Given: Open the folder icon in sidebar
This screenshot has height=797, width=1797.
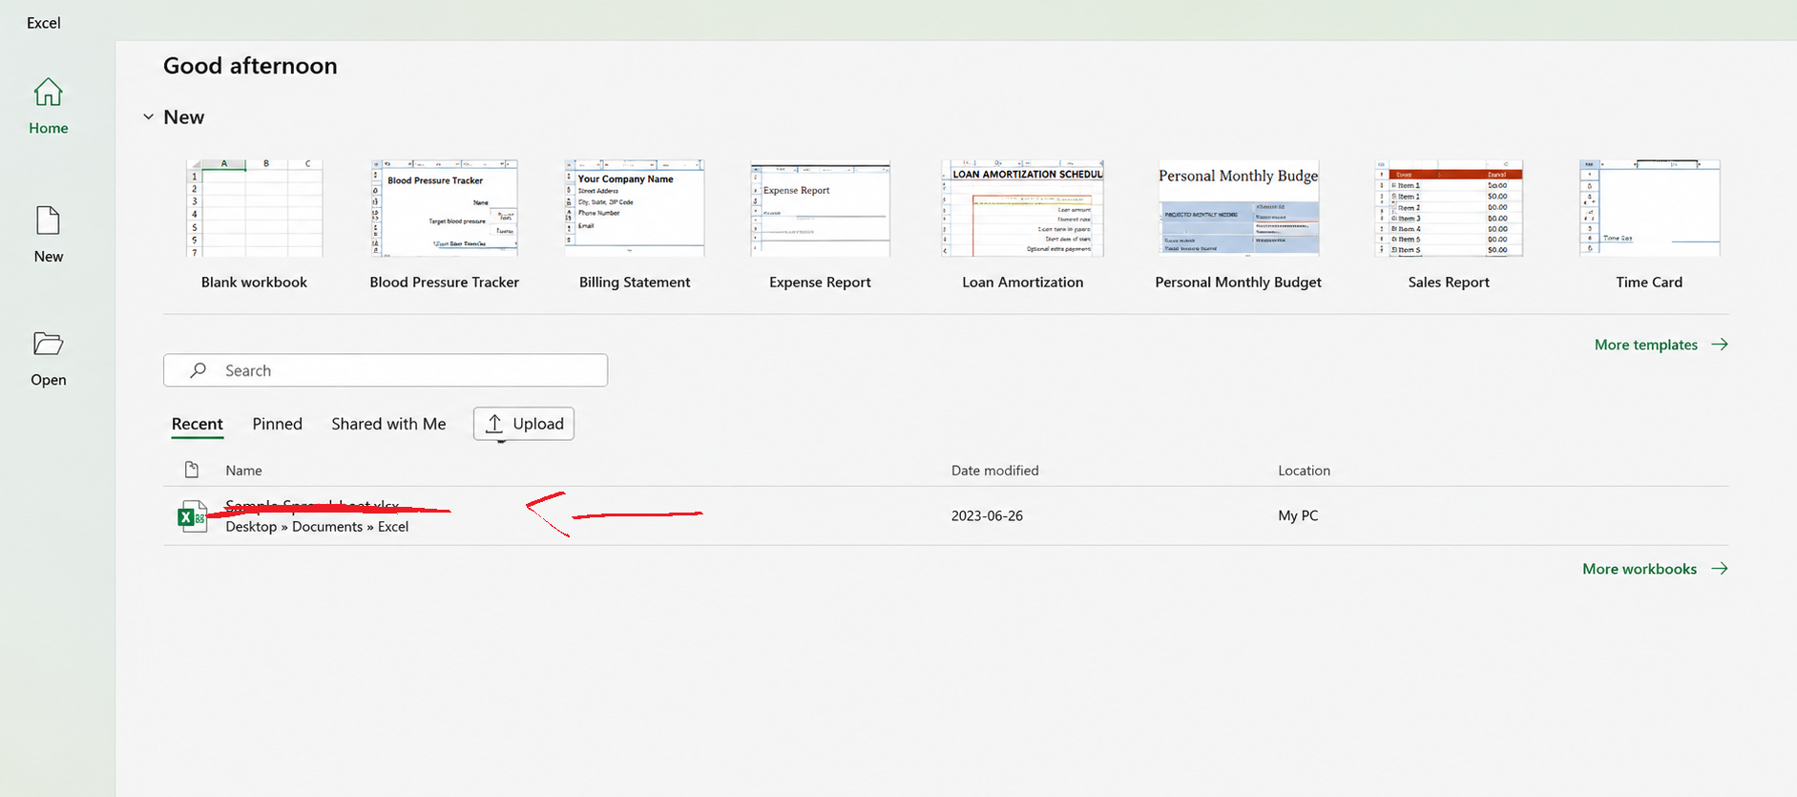Looking at the screenshot, I should tap(48, 344).
